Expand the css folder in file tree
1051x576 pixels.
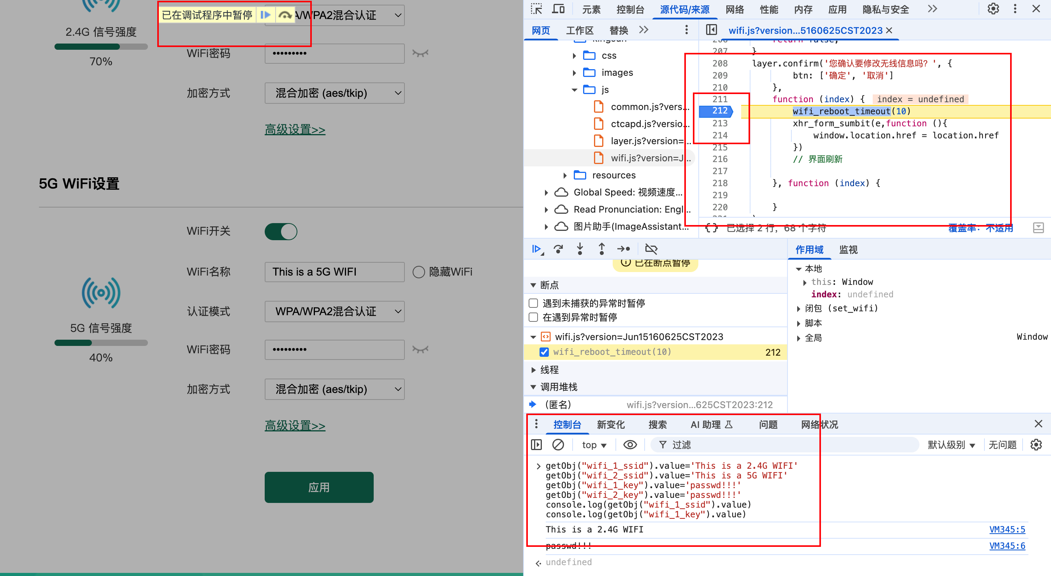coord(575,56)
